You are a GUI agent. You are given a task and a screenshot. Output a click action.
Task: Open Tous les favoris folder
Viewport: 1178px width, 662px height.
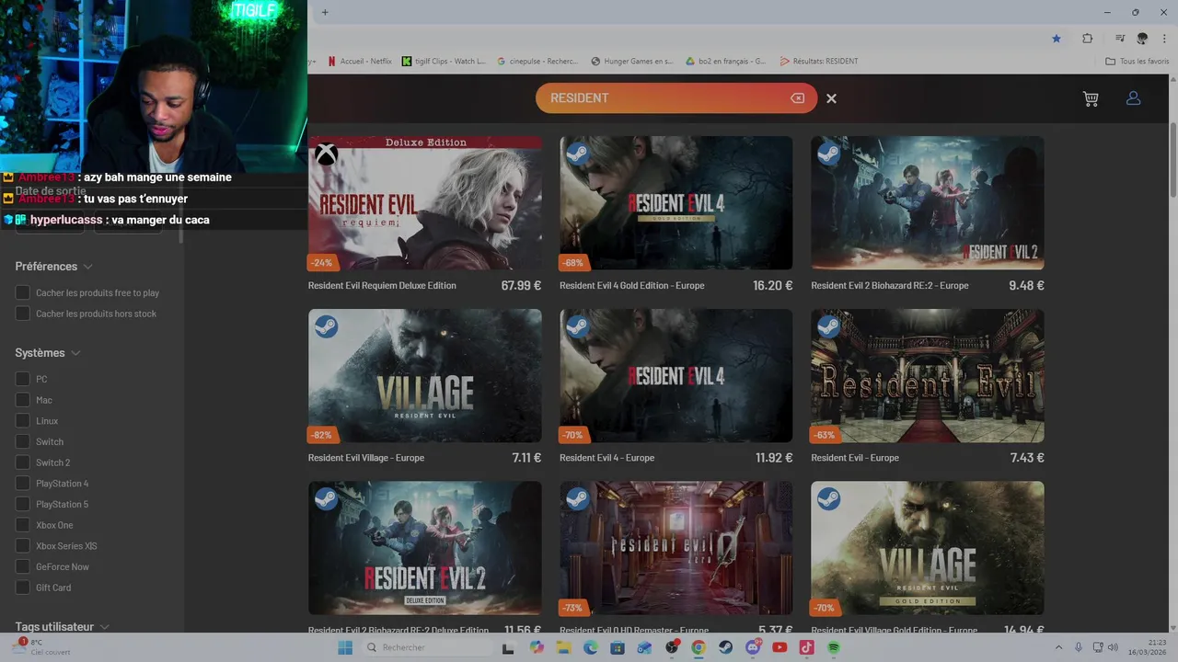click(x=1138, y=62)
